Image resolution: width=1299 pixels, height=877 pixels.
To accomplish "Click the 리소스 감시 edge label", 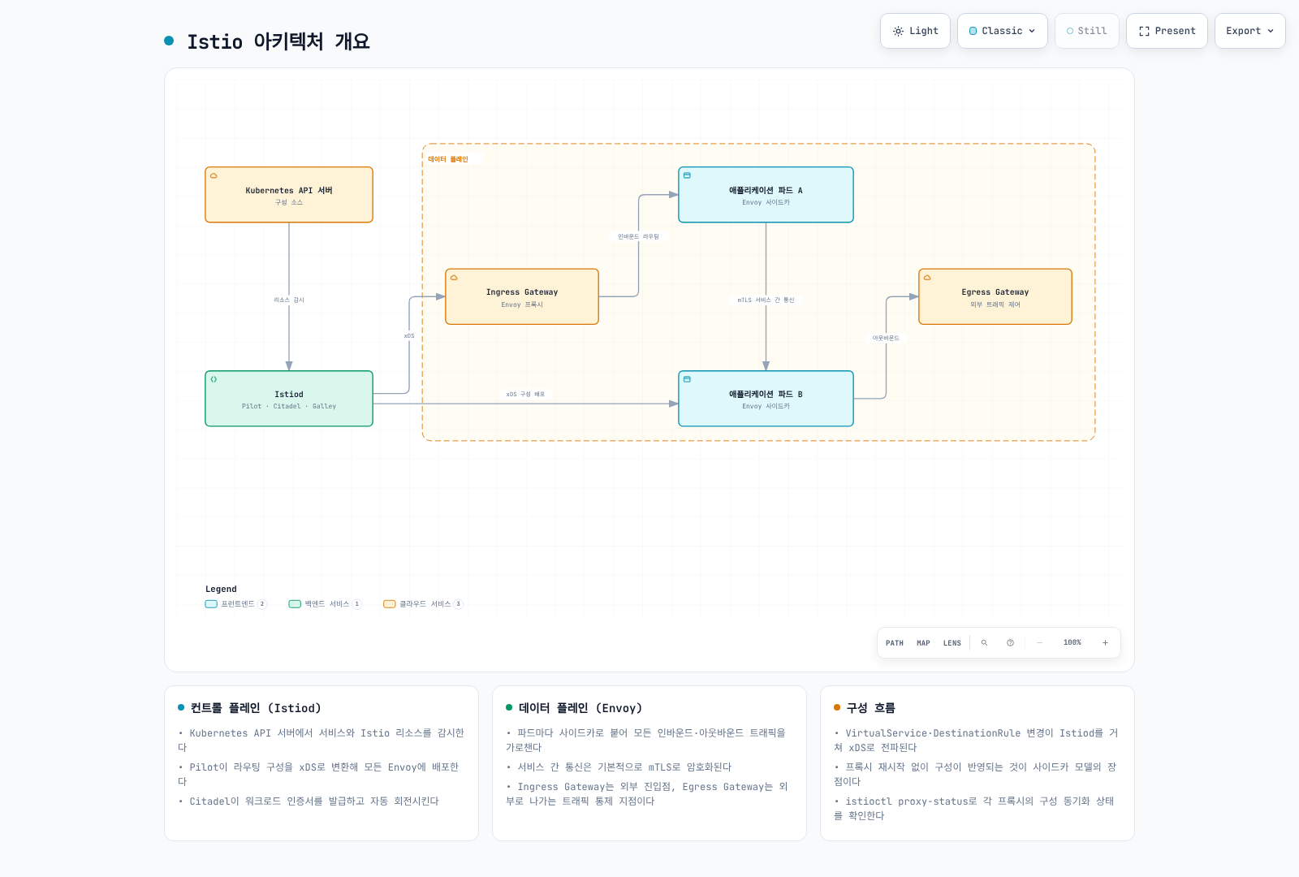I will pyautogui.click(x=289, y=300).
